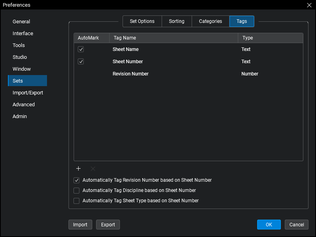Select General in the preferences sidebar
316x237 pixels.
pyautogui.click(x=21, y=22)
